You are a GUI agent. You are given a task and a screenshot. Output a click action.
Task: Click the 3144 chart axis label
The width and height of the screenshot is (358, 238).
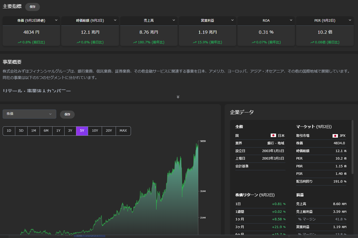[203, 191]
